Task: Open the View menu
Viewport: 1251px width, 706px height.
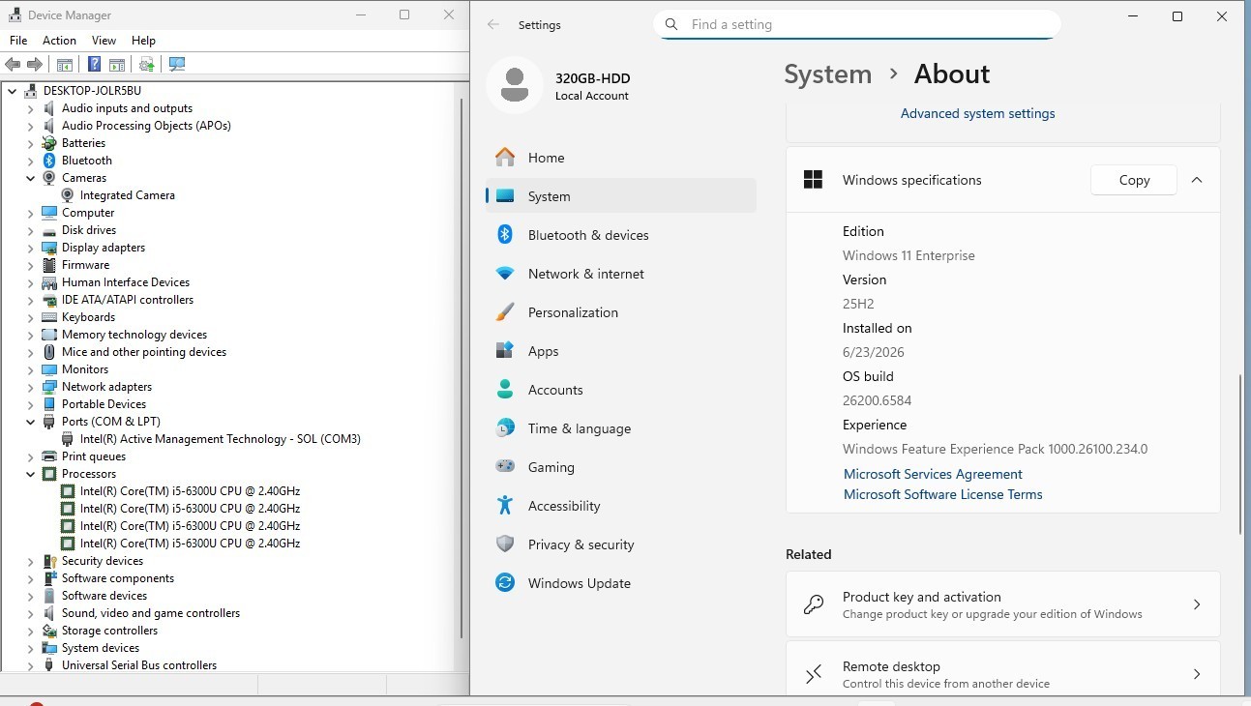Action: click(x=104, y=41)
